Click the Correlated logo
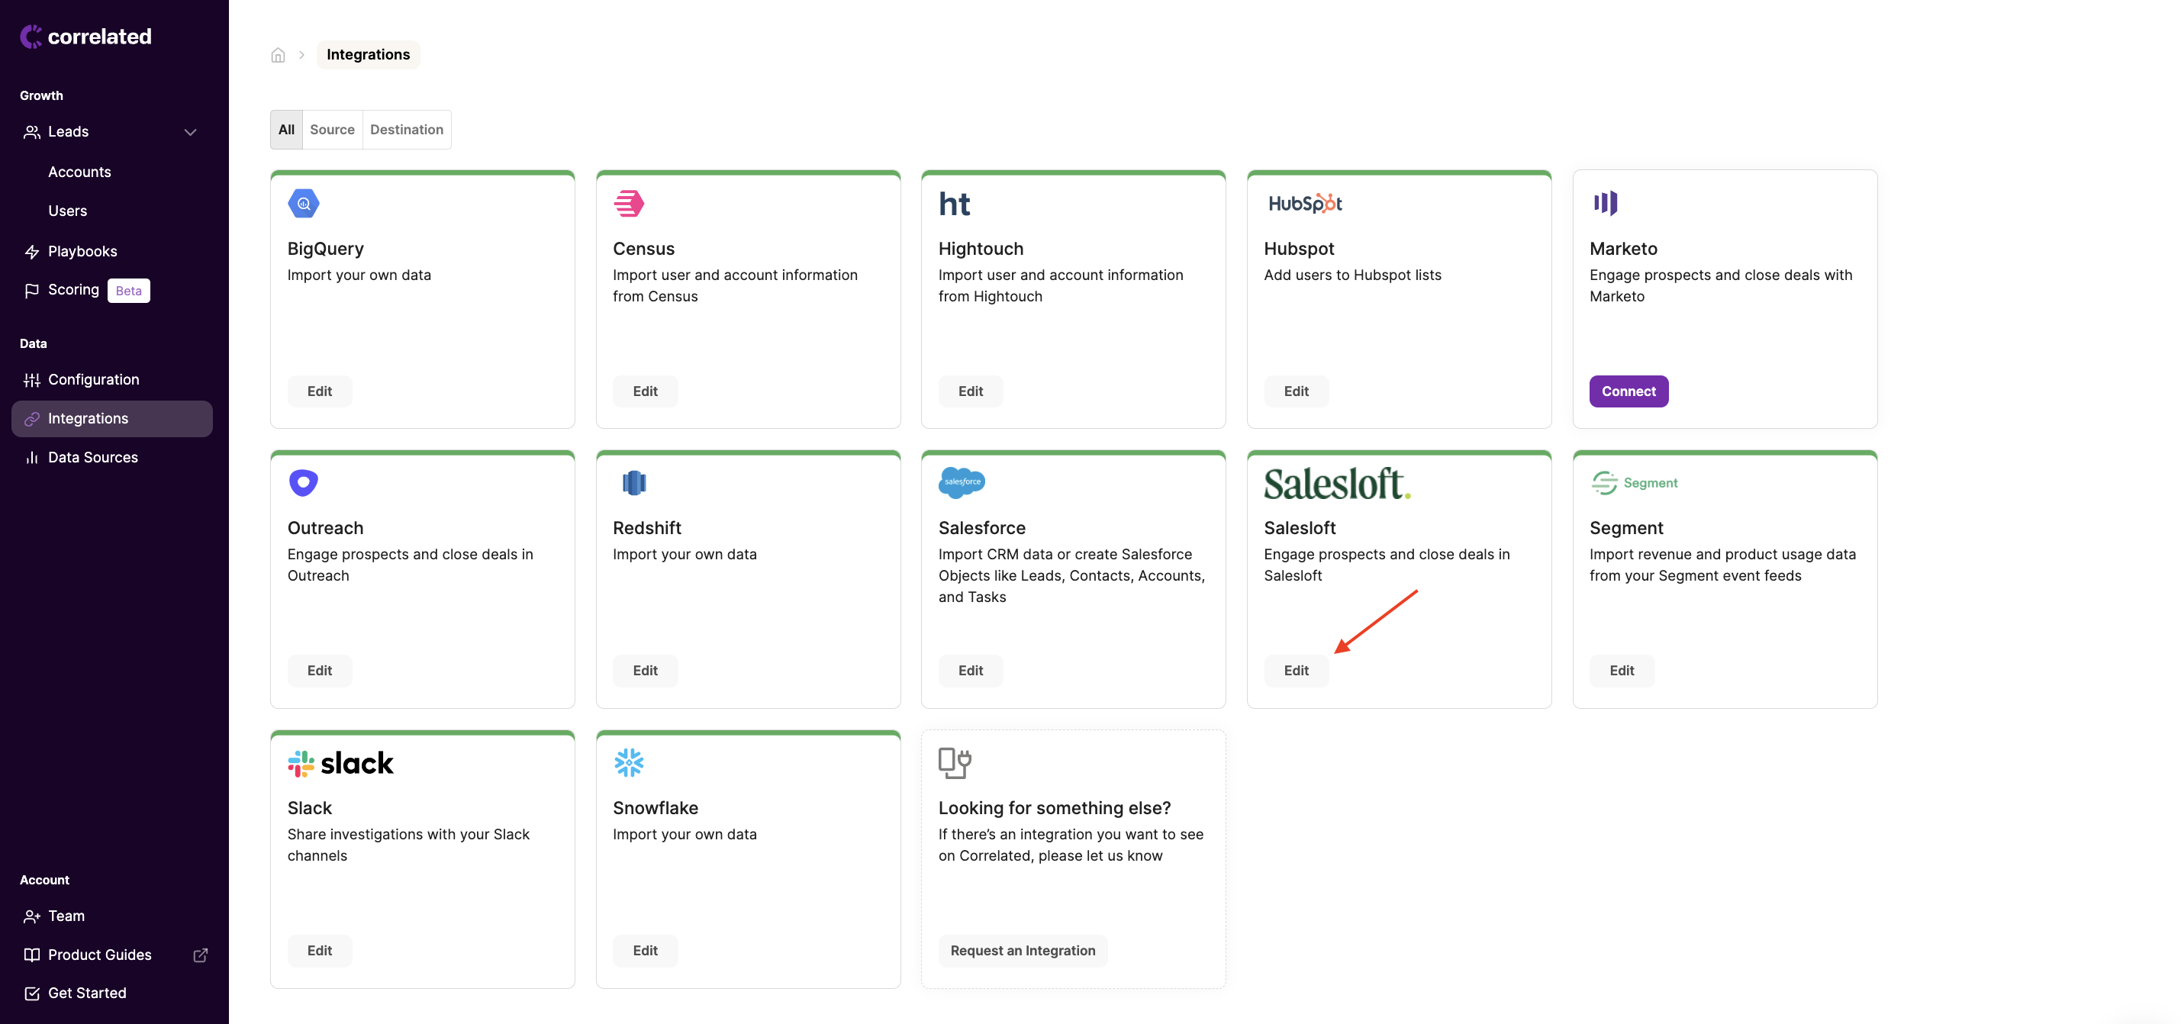The width and height of the screenshot is (2181, 1024). (85, 37)
